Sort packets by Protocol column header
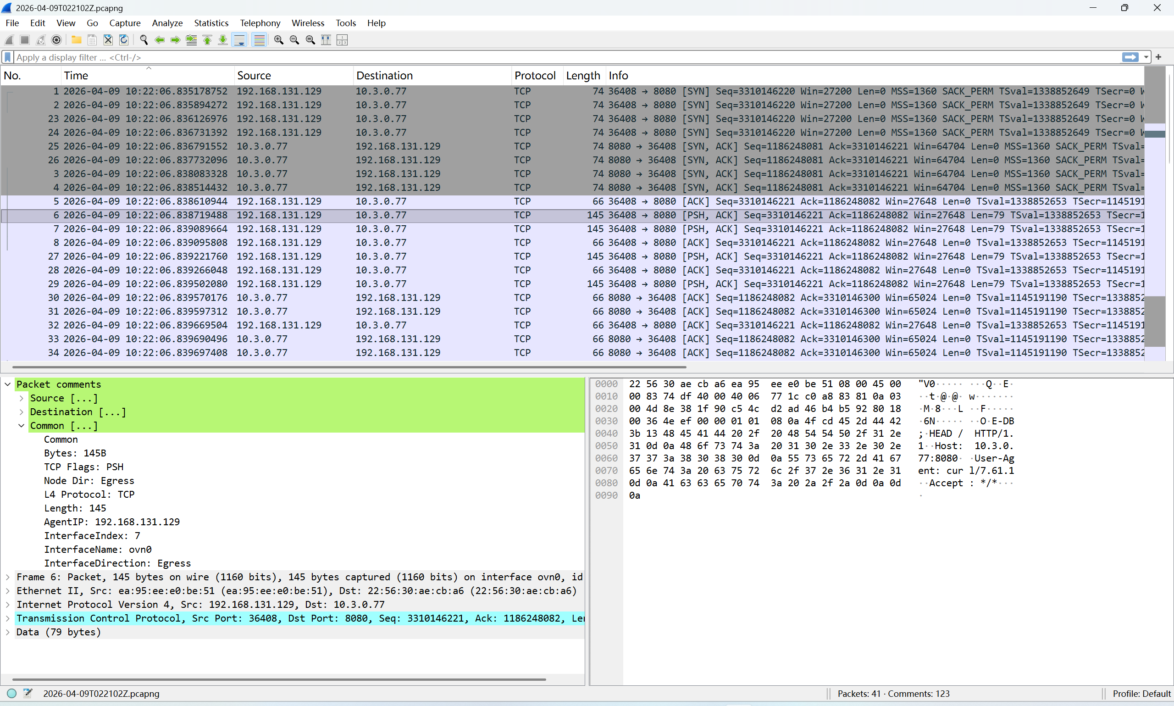The image size is (1174, 706). 534,75
